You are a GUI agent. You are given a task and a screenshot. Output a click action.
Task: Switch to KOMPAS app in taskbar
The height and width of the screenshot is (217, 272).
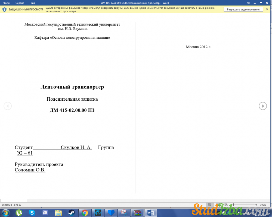pos(98,213)
